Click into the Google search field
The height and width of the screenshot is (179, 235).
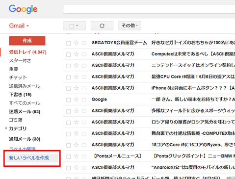point(149,9)
